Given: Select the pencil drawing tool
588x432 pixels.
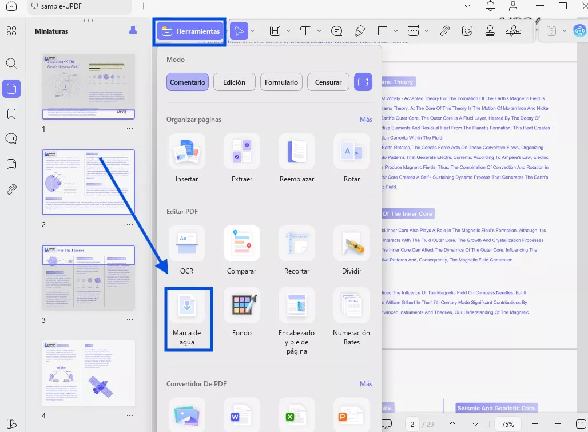Looking at the screenshot, I should (x=360, y=31).
